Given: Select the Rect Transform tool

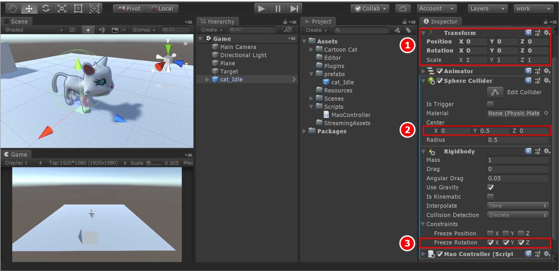Looking at the screenshot, I should [x=78, y=8].
